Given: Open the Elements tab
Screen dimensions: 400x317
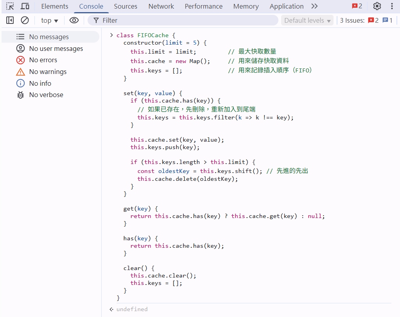Looking at the screenshot, I should click(x=55, y=6).
